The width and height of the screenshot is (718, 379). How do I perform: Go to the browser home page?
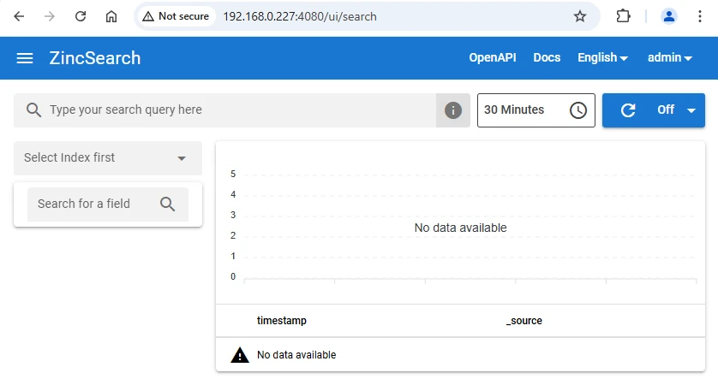(111, 16)
